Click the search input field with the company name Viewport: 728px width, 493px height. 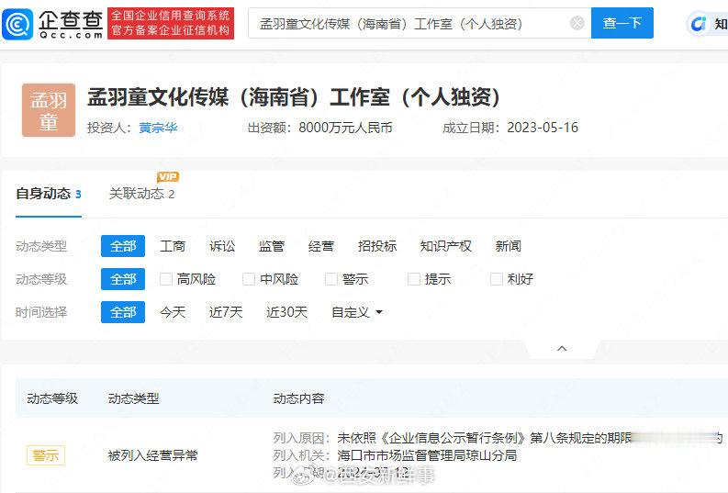tap(420, 23)
